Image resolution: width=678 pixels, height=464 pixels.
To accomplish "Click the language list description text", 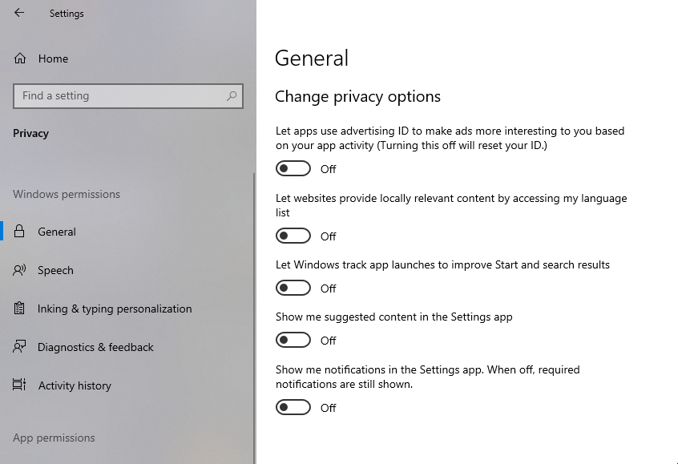I will (451, 205).
